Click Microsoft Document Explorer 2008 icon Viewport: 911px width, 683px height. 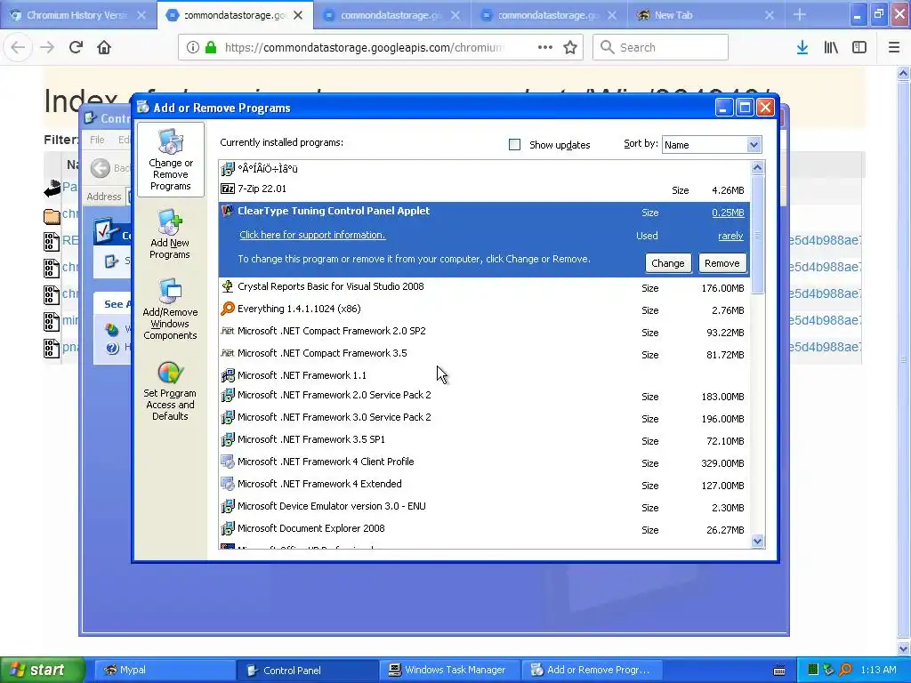pos(228,528)
